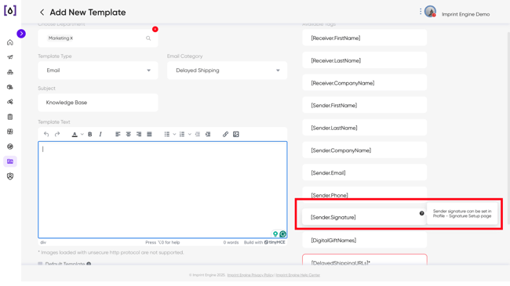Justify the text
The height and width of the screenshot is (286, 510).
click(x=149, y=134)
